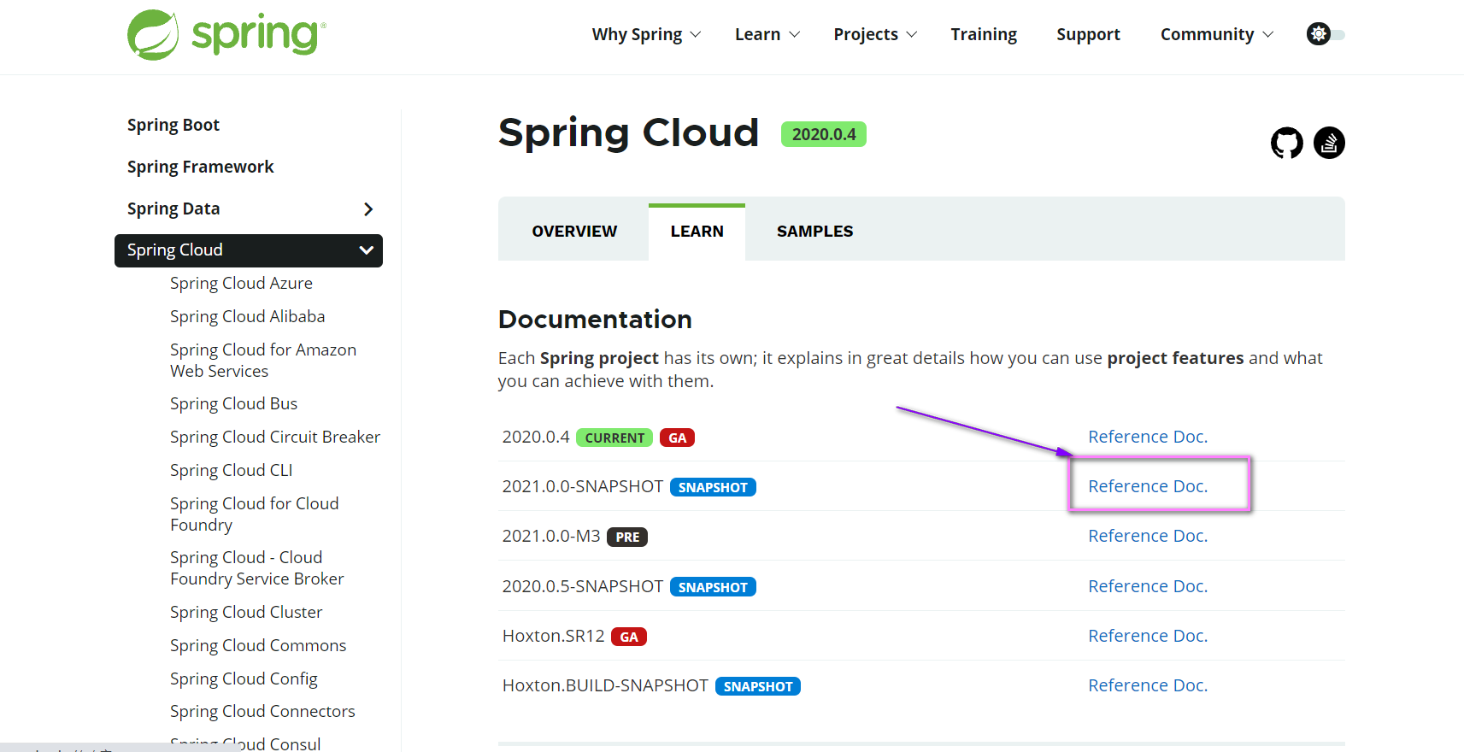1464x752 pixels.
Task: Collapse the Spring Cloud sidebar section
Action: pos(367,250)
